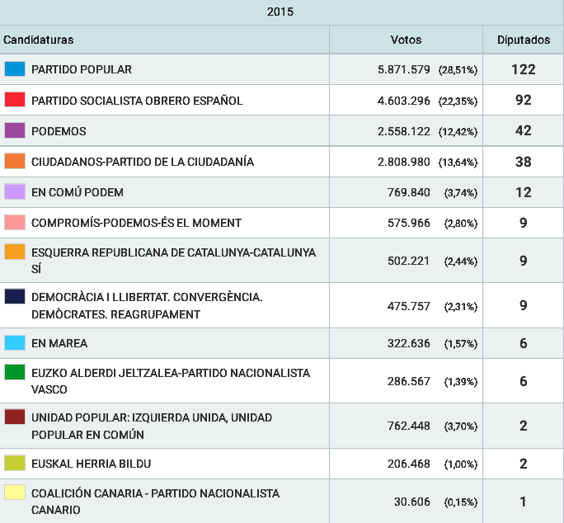Click the percentage (13,64%)
Screen dimensions: 564x523
pyautogui.click(x=458, y=163)
